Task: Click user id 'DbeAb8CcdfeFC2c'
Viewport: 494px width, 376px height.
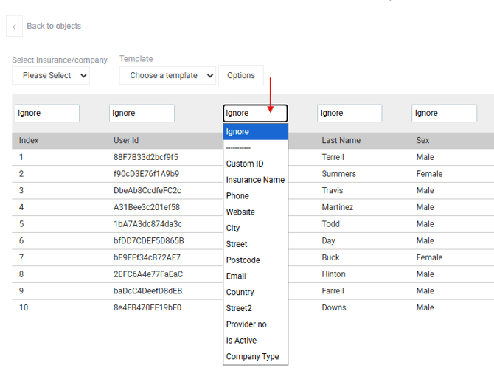Action: 147,190
